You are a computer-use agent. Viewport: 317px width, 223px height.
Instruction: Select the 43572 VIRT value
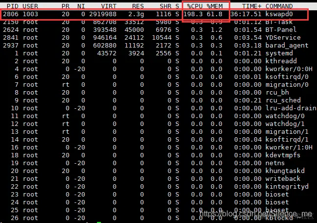(x=107, y=53)
